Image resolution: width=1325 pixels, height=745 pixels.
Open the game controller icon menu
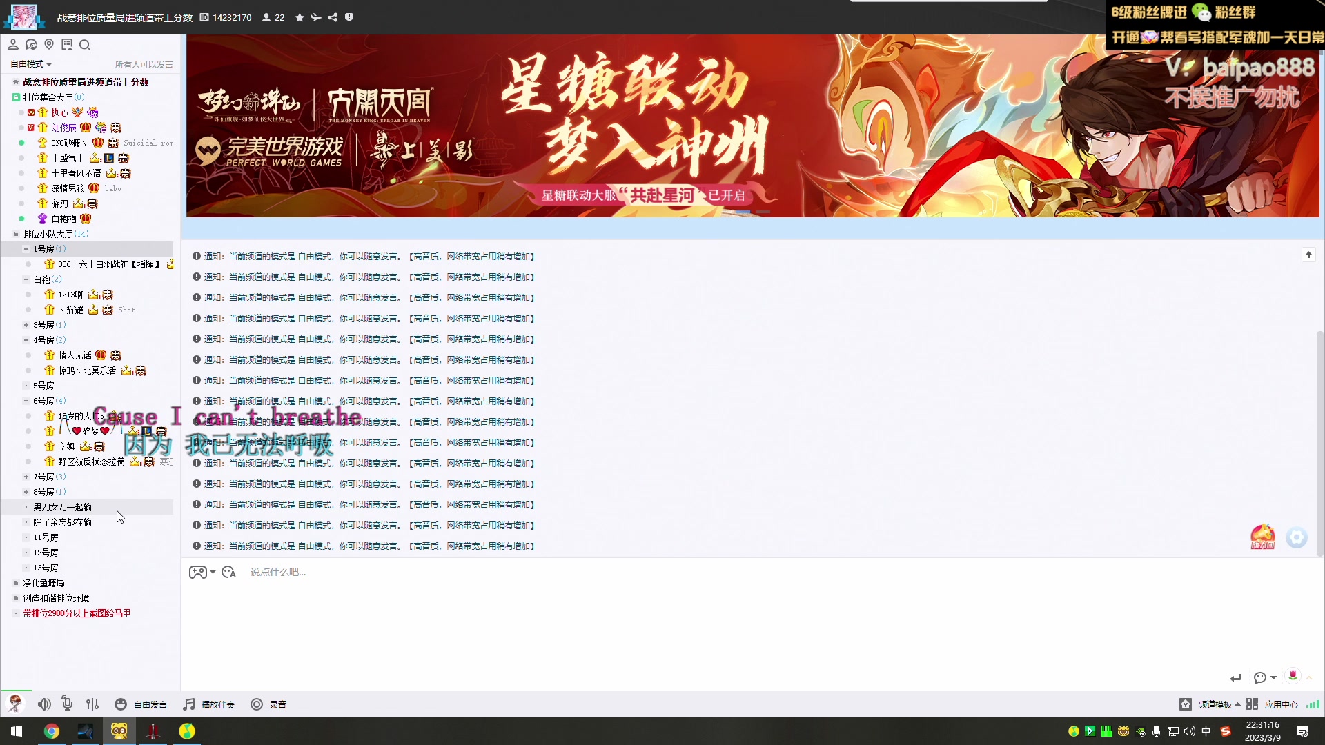tap(198, 572)
